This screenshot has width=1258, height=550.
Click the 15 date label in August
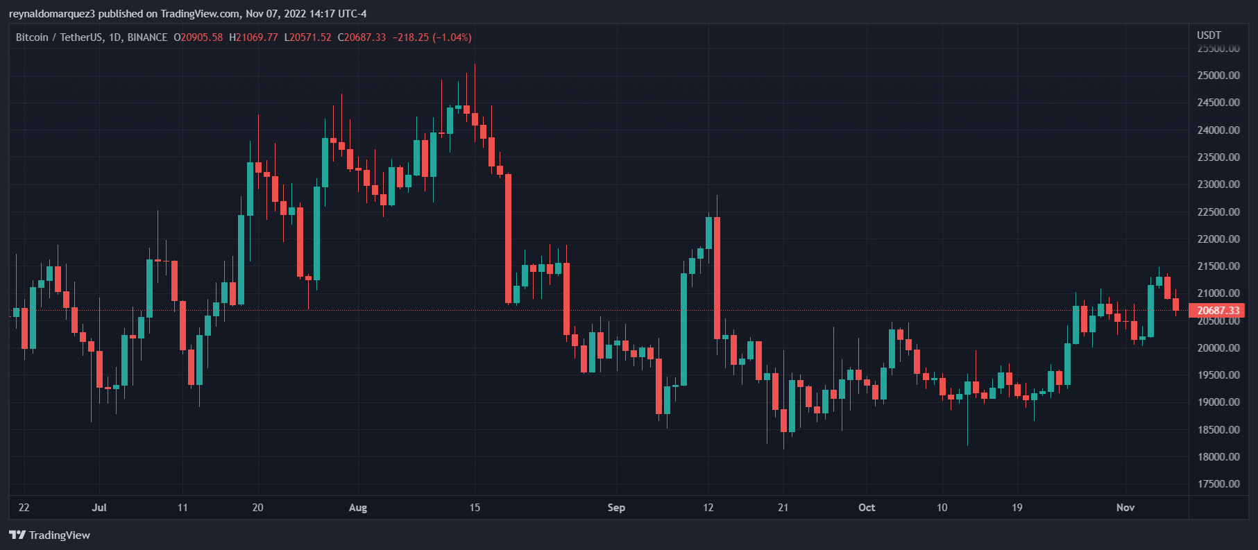coord(475,507)
